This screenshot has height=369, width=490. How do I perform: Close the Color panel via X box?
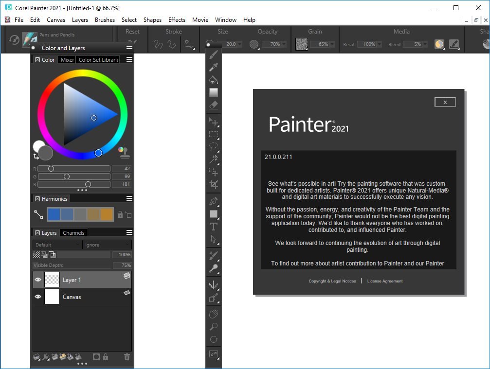(x=37, y=60)
